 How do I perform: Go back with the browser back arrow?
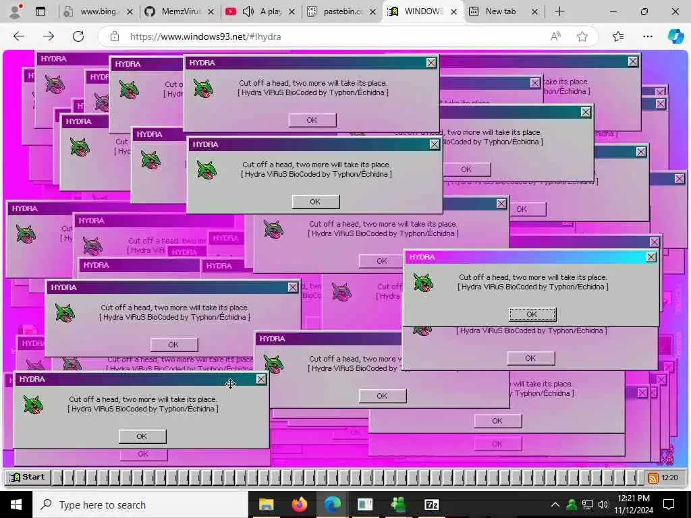tap(18, 36)
